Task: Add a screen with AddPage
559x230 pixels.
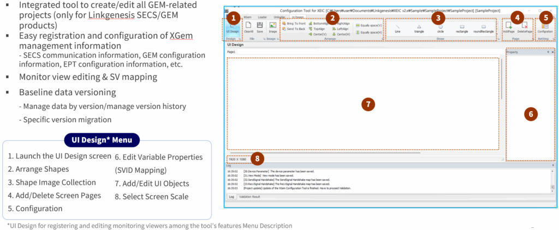Action: [509, 27]
